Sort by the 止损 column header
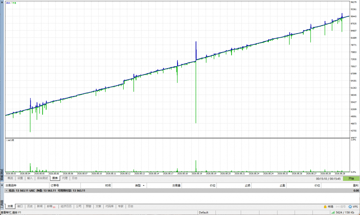 point(234,185)
